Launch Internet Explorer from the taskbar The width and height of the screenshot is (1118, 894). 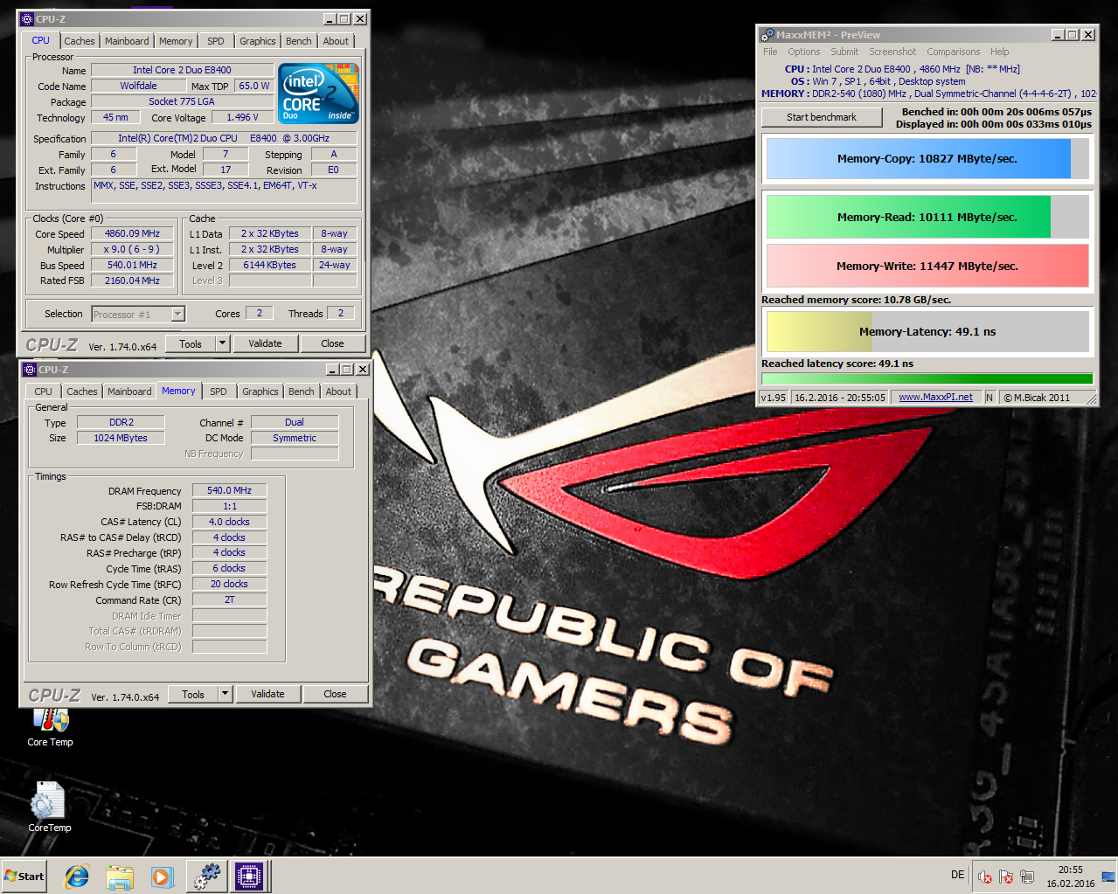77,877
